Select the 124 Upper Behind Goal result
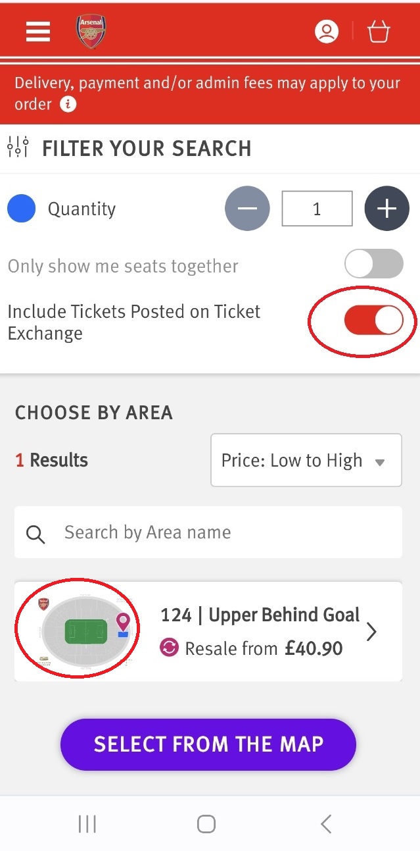 pos(260,616)
